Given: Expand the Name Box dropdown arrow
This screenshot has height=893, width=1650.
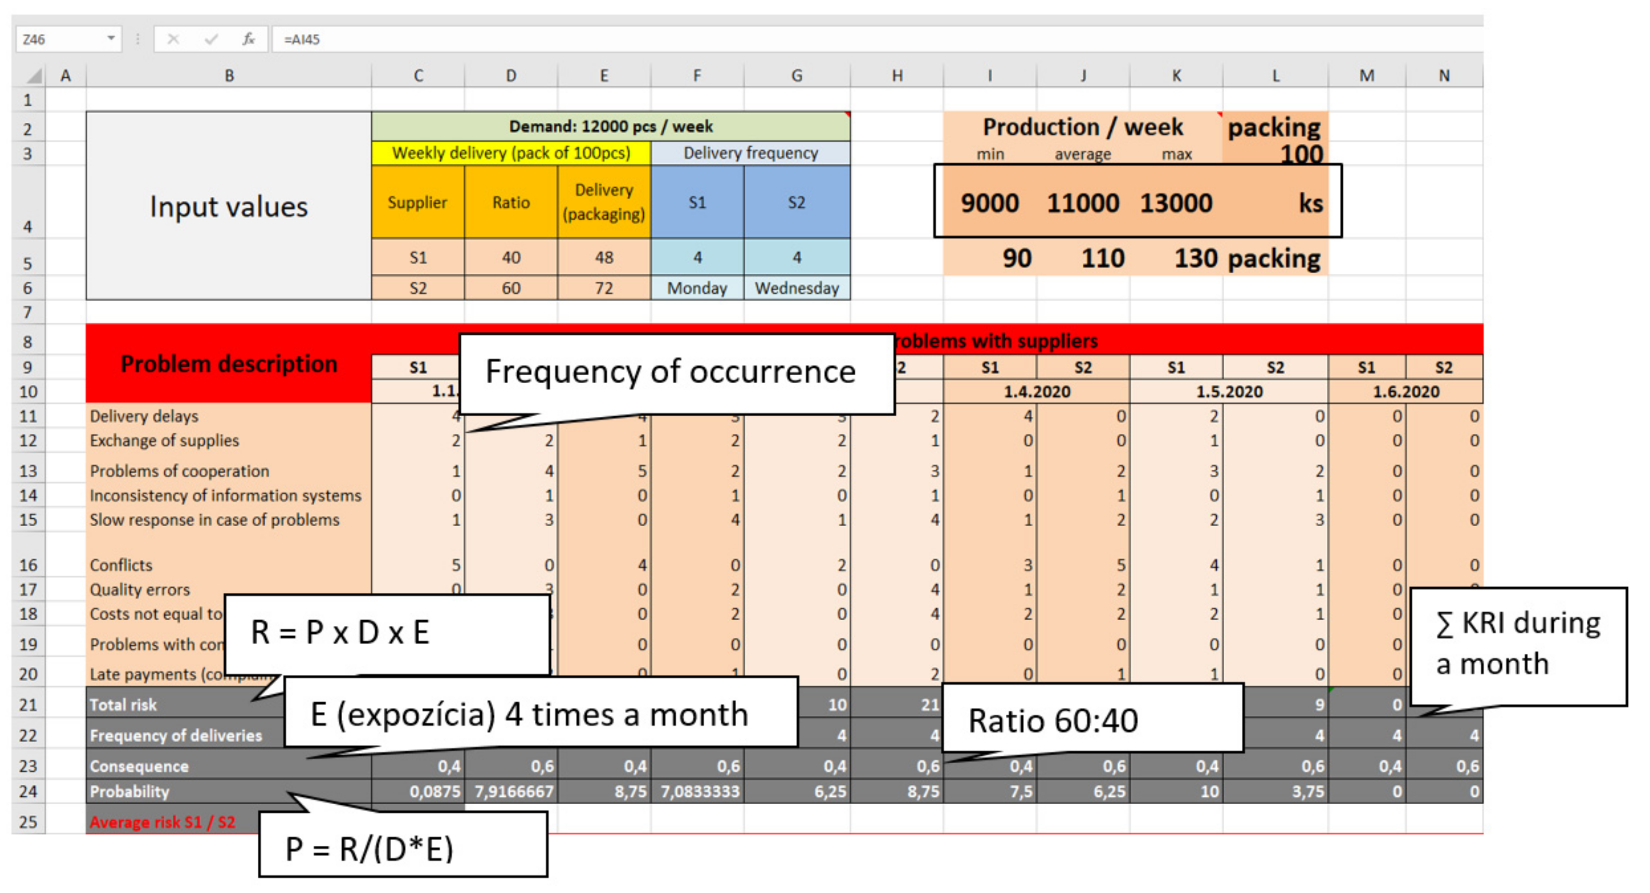Looking at the screenshot, I should coord(111,38).
